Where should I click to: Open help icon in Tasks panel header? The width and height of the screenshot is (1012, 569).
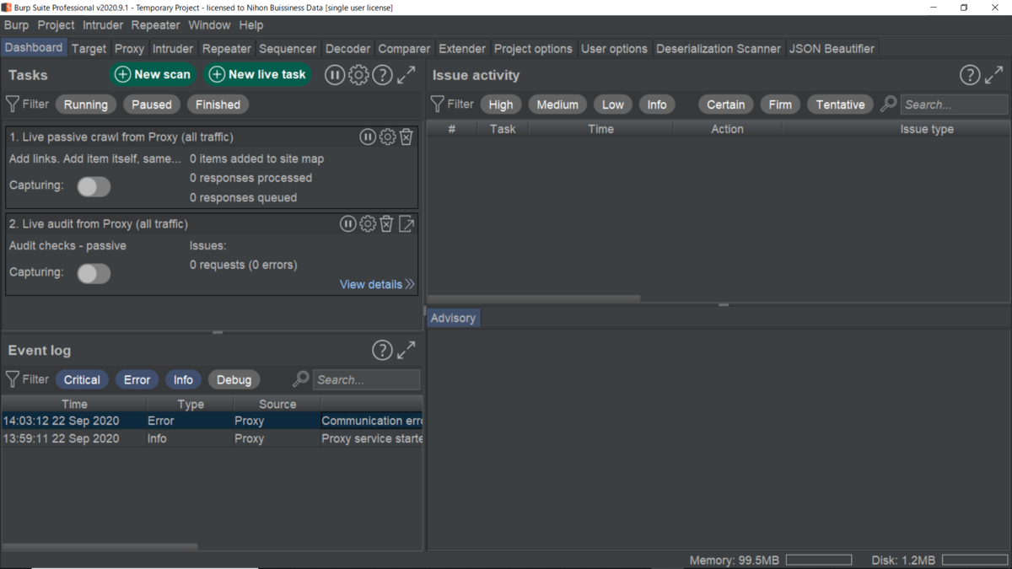click(382, 75)
